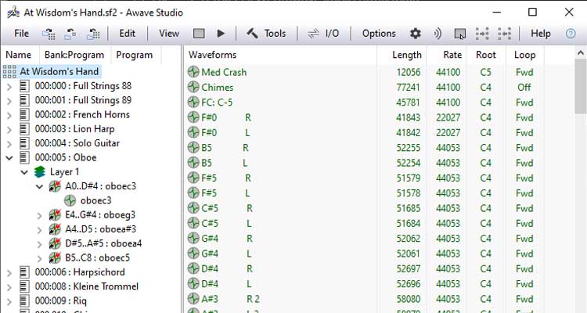Expand 000:003 Lion Harp instrument

point(9,130)
